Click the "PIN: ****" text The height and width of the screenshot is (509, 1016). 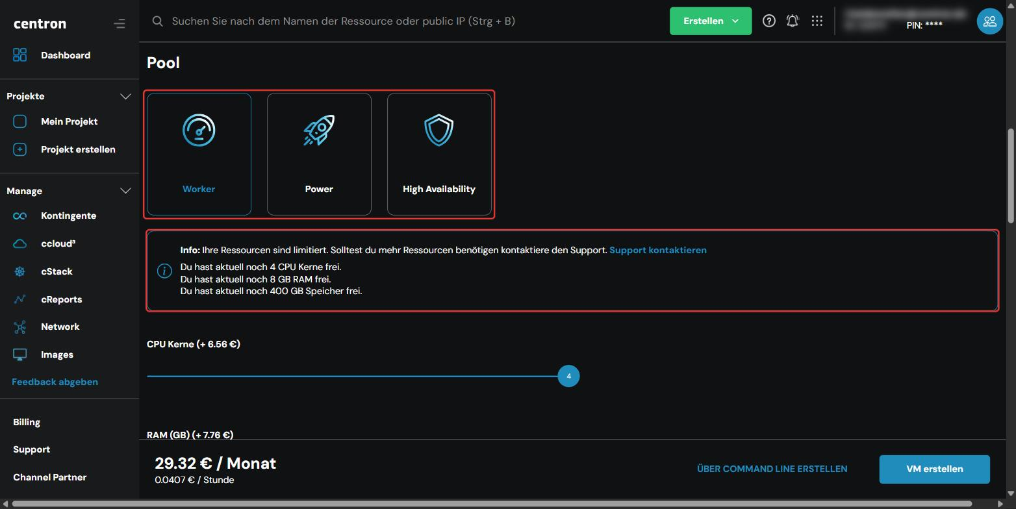click(924, 25)
